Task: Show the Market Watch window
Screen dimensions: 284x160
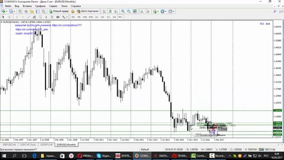Action: (x=20, y=12)
